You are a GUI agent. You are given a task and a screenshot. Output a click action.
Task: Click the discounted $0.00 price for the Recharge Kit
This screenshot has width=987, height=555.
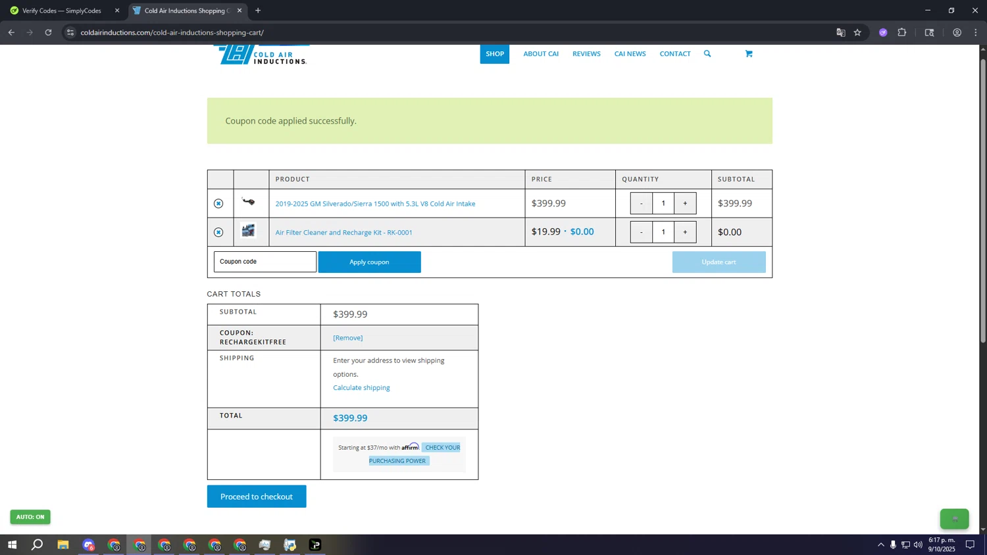pos(582,232)
